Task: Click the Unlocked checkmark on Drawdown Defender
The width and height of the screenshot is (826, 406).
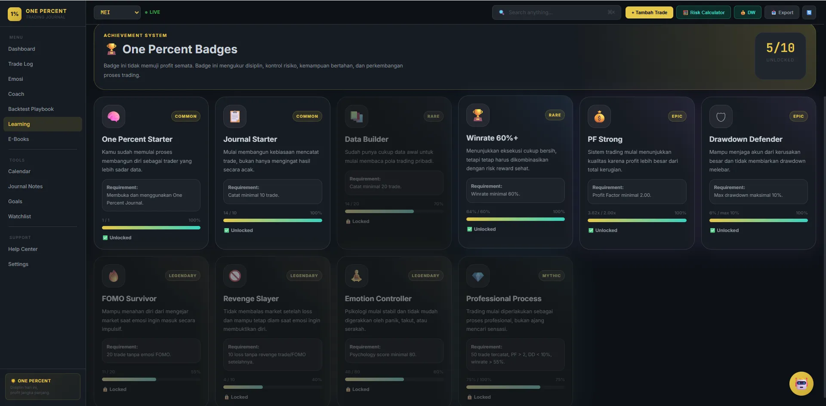Action: 712,230
